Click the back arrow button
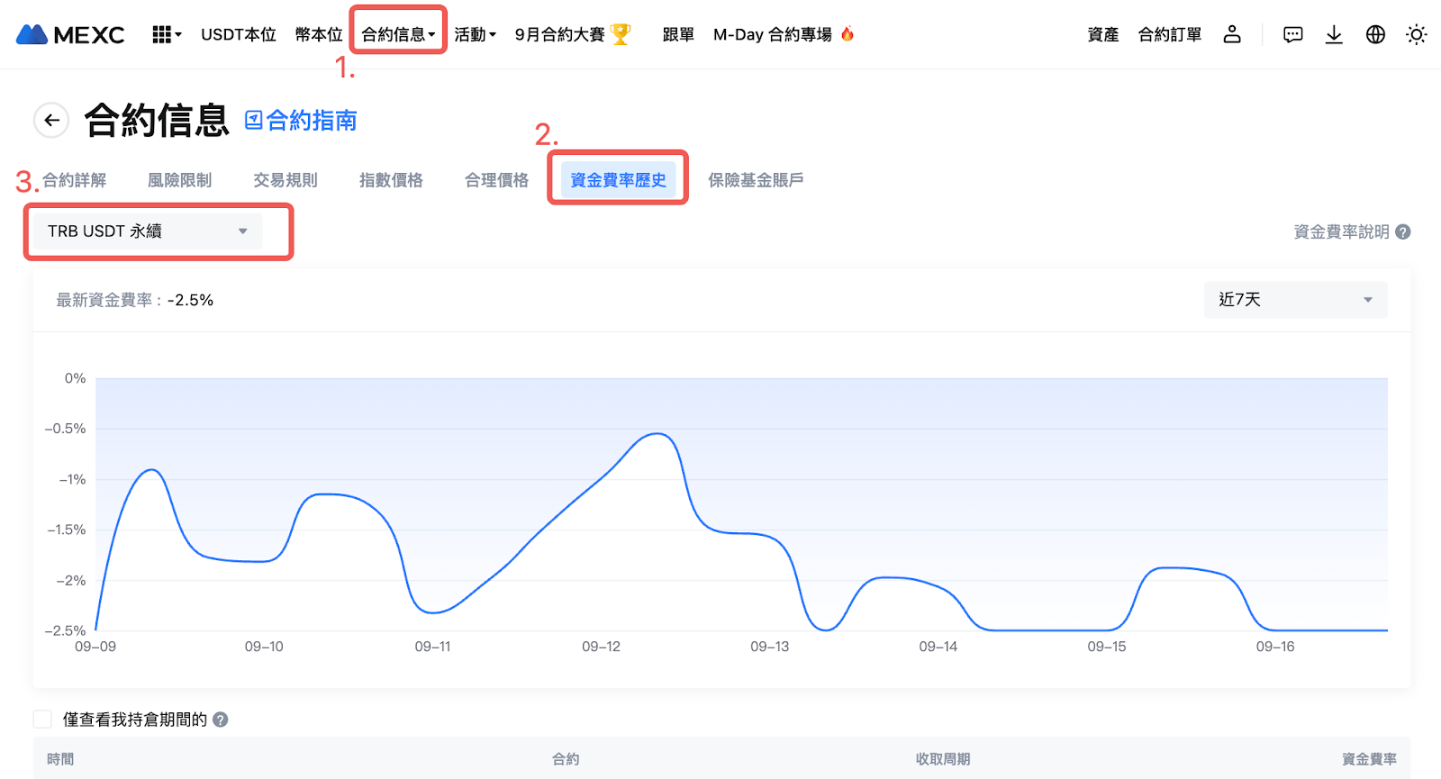 [x=52, y=120]
